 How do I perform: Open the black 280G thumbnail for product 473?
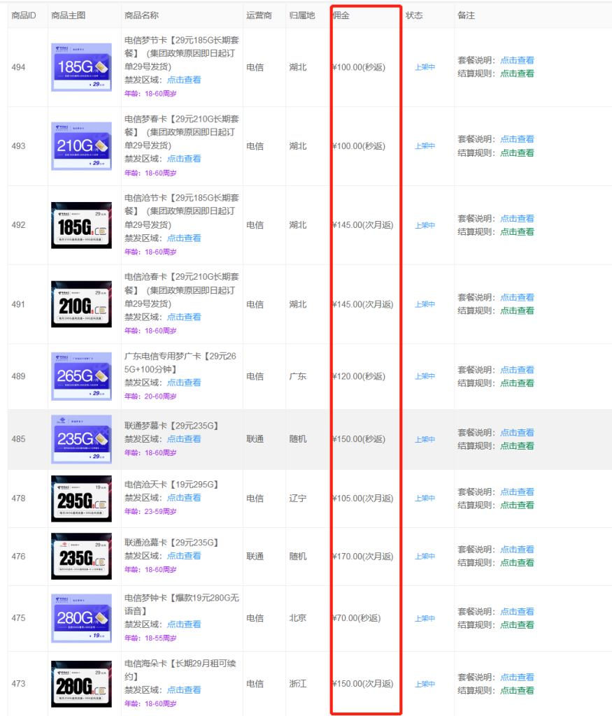[x=81, y=684]
